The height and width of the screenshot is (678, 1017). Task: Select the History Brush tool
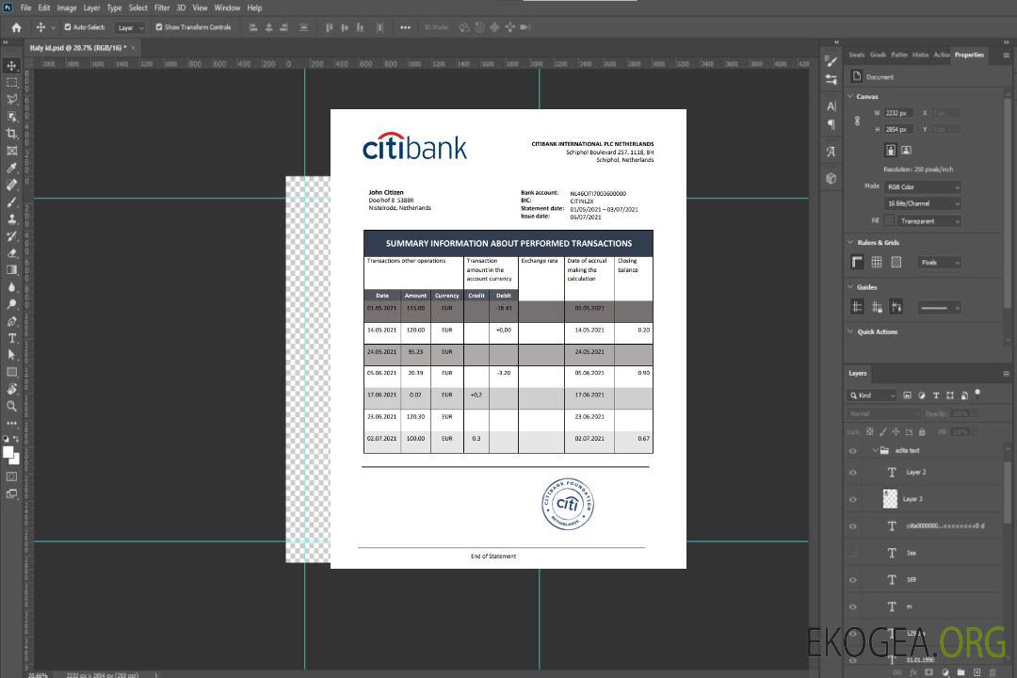(11, 236)
